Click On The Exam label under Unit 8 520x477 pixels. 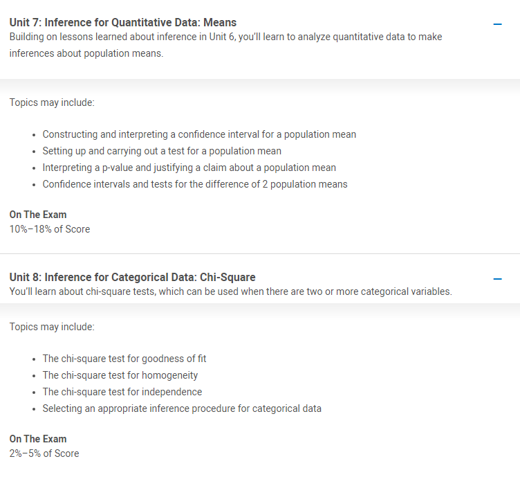[x=38, y=439]
